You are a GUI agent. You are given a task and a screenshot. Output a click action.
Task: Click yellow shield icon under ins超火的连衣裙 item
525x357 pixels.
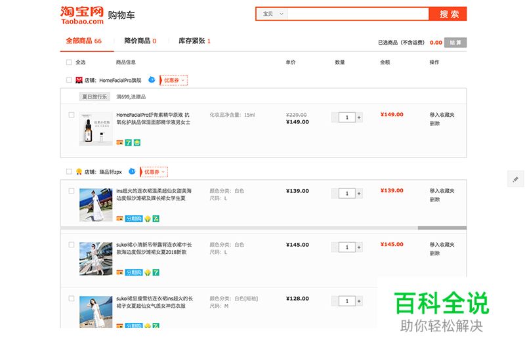tap(148, 219)
